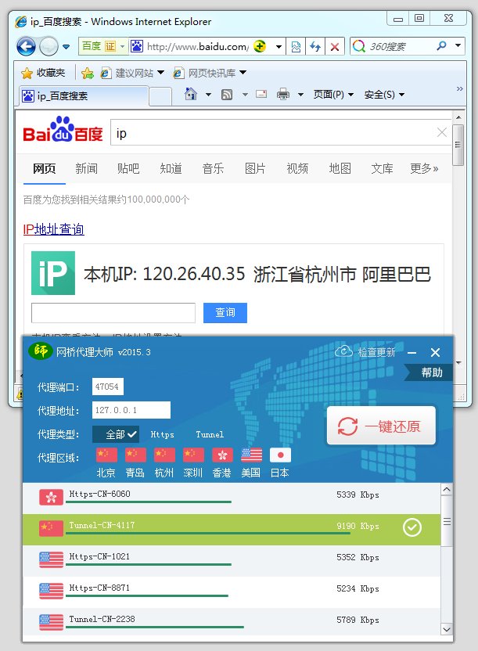Select the Https-CN-8871 proxy row
Screen dimensions: 478x651
[x=232, y=592]
